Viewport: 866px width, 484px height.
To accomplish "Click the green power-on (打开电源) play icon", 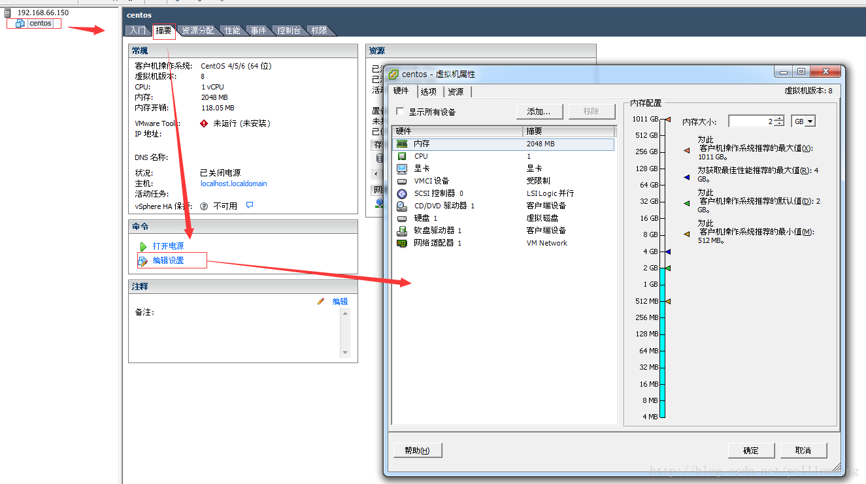I will pos(143,246).
